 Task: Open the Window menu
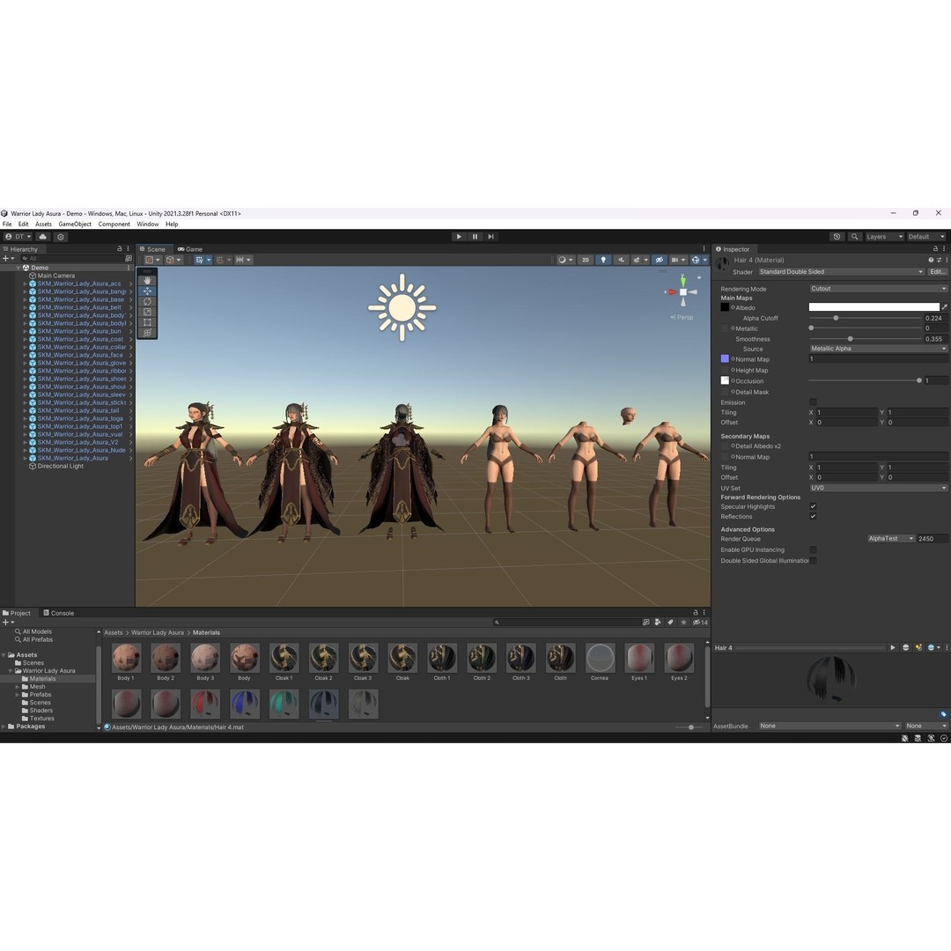coord(147,224)
